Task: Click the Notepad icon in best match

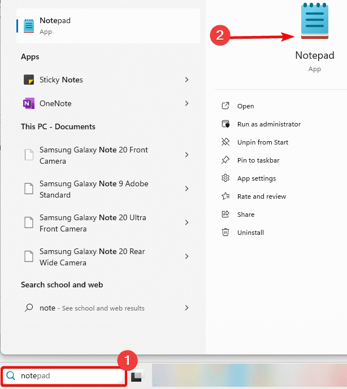Action: point(29,26)
